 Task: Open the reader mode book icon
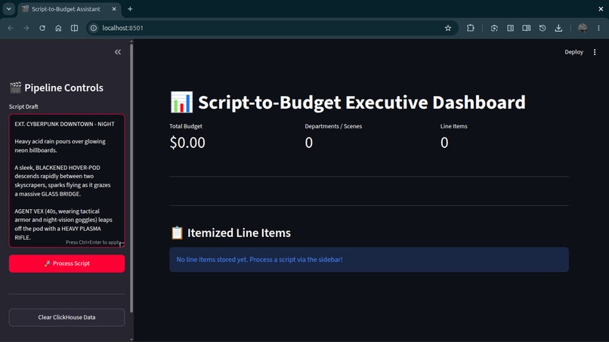point(527,28)
